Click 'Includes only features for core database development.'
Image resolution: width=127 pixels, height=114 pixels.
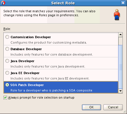(x=52, y=54)
